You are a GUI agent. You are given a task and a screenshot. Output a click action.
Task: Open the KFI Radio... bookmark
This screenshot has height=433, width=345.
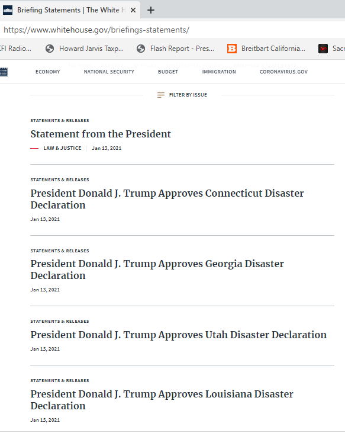pos(15,49)
